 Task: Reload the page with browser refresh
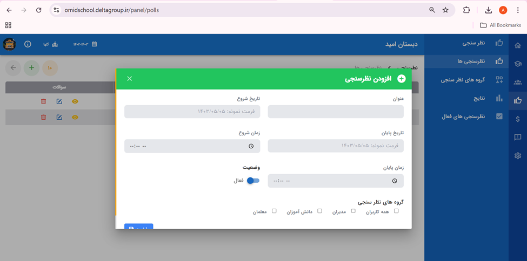pyautogui.click(x=39, y=10)
